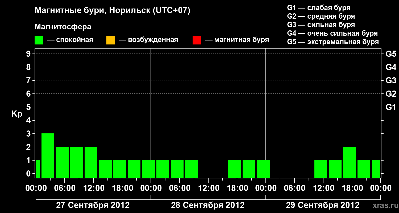Click the last bar before 00:00, 29 September end
This screenshot has height=213, width=399.
(x=376, y=169)
